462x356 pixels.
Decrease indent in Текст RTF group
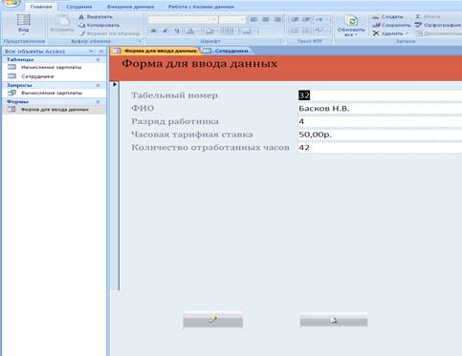click(295, 20)
